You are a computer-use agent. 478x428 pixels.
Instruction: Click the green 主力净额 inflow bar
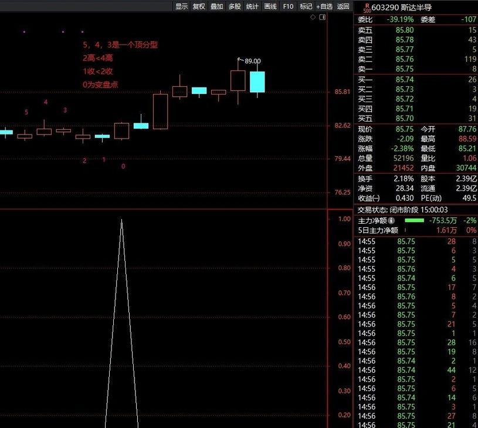pyautogui.click(x=415, y=220)
